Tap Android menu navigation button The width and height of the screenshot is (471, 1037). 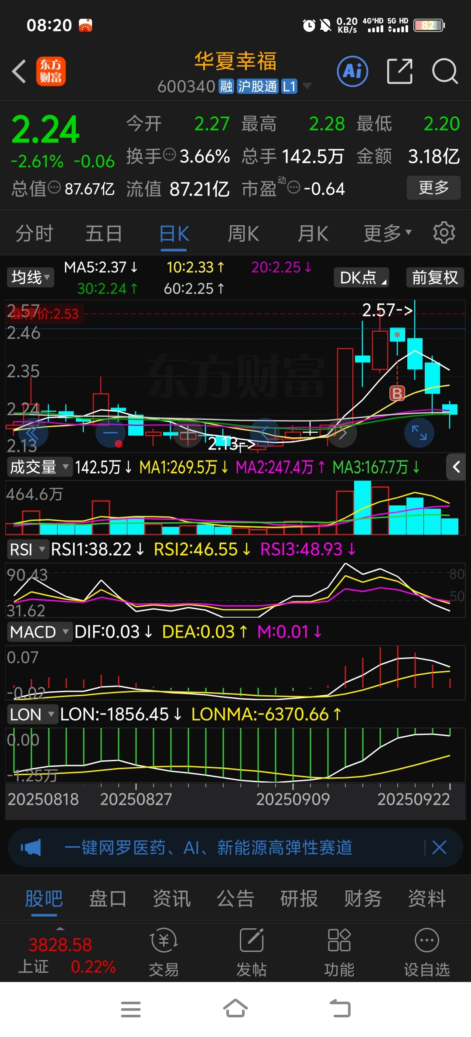point(131,1009)
